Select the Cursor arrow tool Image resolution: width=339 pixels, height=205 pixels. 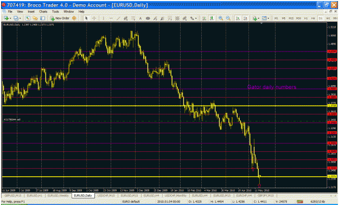[86, 18]
